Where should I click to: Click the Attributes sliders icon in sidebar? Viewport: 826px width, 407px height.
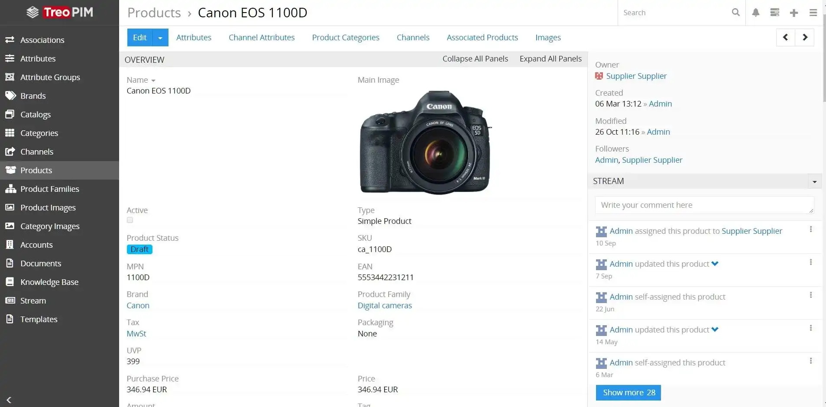pos(10,58)
